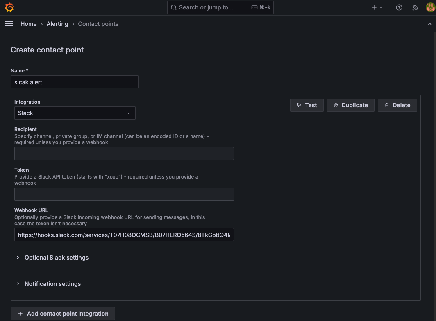Screen dimensions: 436x321
Task: Open the news feed RSS icon
Action: pyautogui.click(x=415, y=7)
